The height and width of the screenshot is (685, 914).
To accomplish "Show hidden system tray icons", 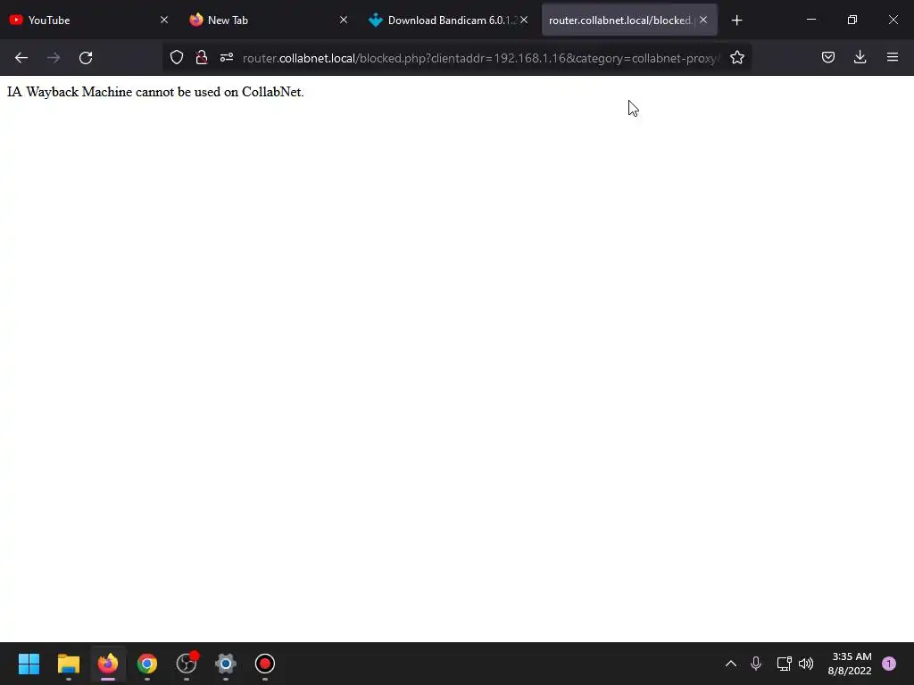I will [730, 664].
